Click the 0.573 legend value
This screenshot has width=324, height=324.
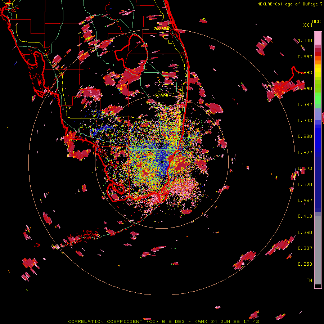[305, 168]
